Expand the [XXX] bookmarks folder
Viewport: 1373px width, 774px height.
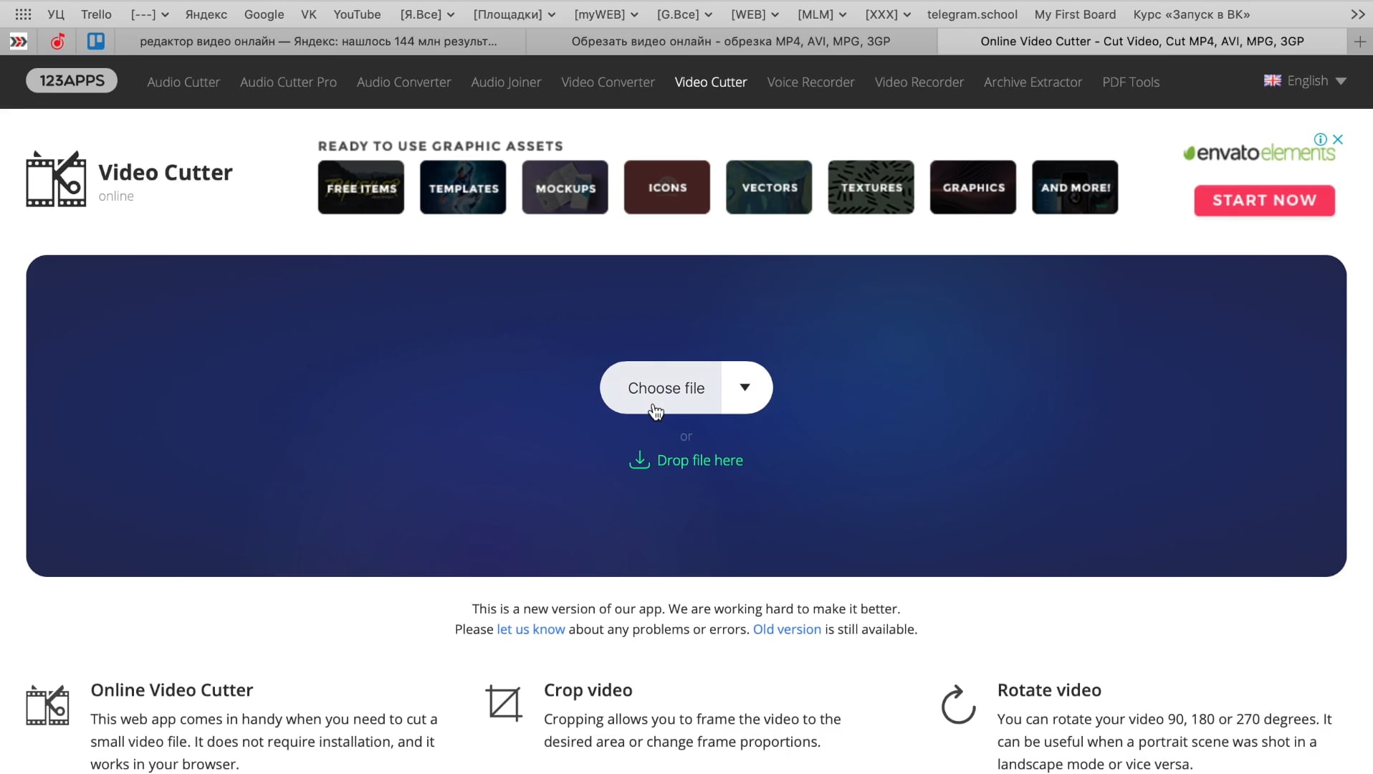pos(888,14)
